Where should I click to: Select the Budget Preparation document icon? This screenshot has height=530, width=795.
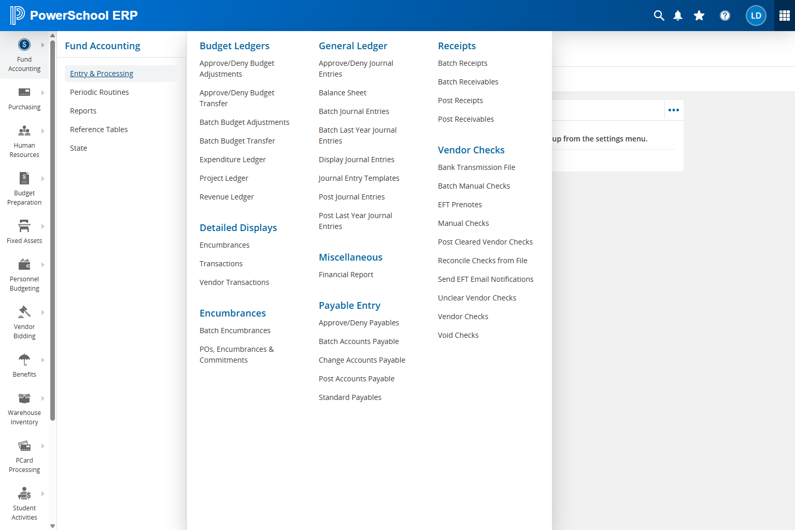(24, 178)
